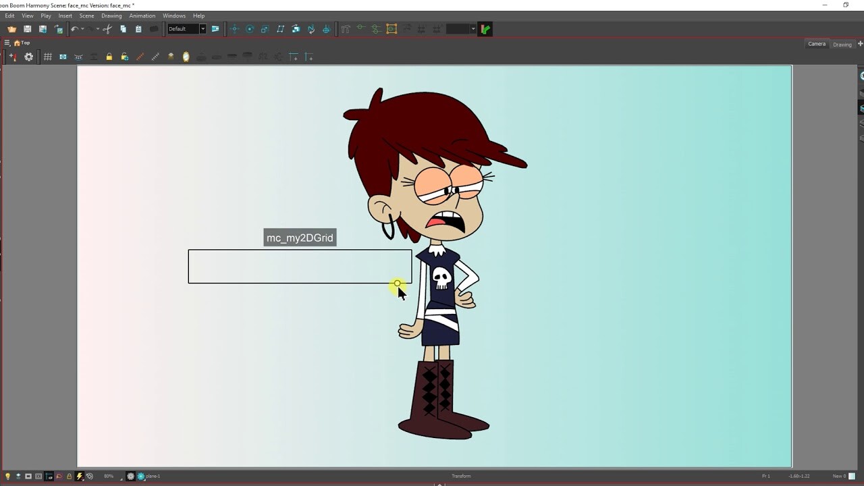Select the Skew tool icon
This screenshot has width=864, height=486.
point(280,29)
